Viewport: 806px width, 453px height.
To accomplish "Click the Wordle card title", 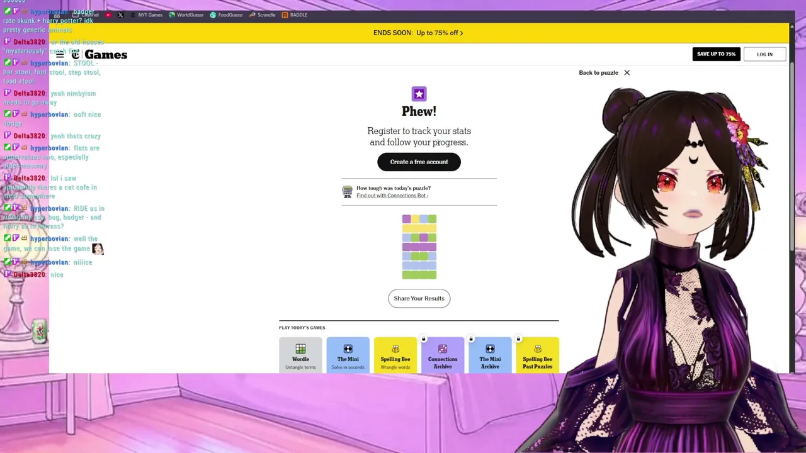I will tap(300, 359).
